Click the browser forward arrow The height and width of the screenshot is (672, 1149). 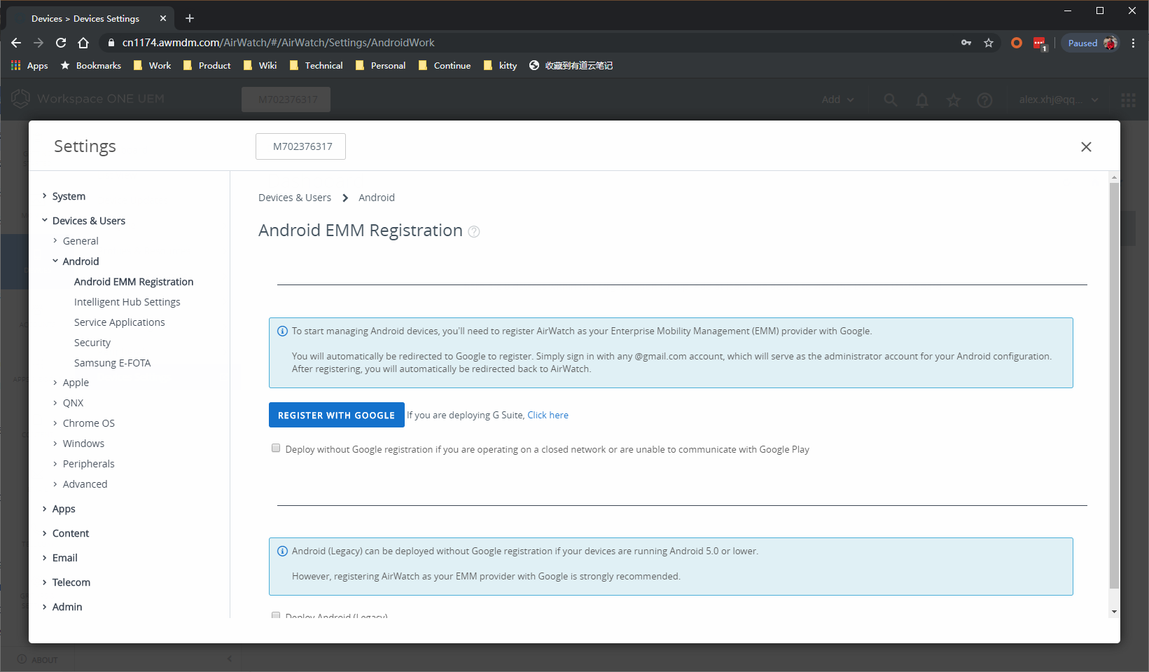pos(39,43)
